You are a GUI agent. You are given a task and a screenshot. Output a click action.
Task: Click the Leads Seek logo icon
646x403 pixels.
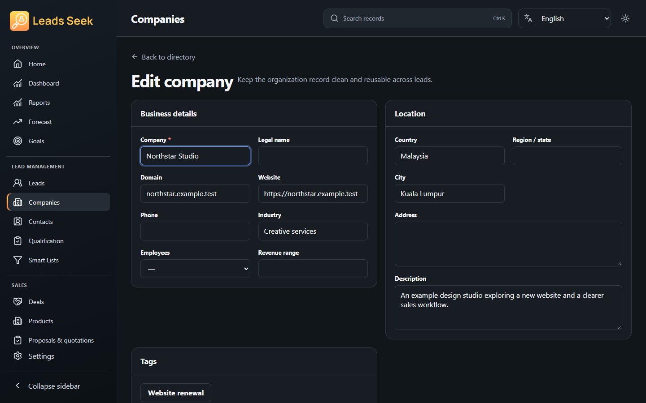pos(19,21)
